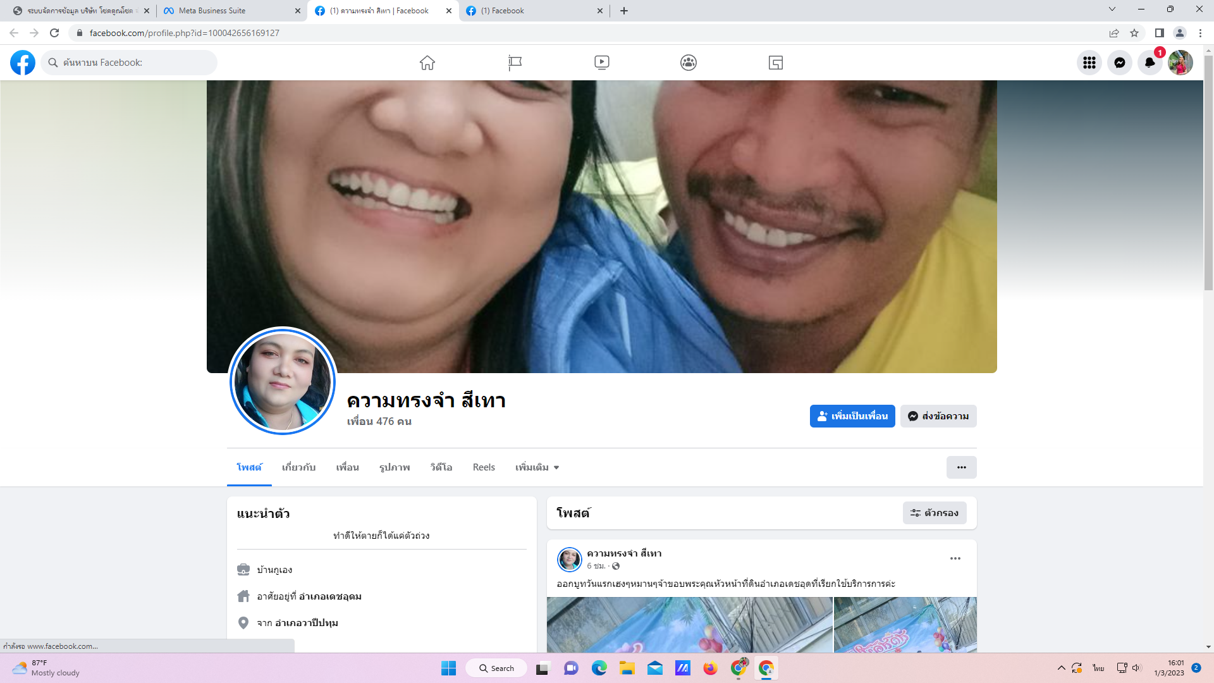Image resolution: width=1214 pixels, height=683 pixels.
Task: Bookmark this page with the star icon
Action: point(1134,33)
